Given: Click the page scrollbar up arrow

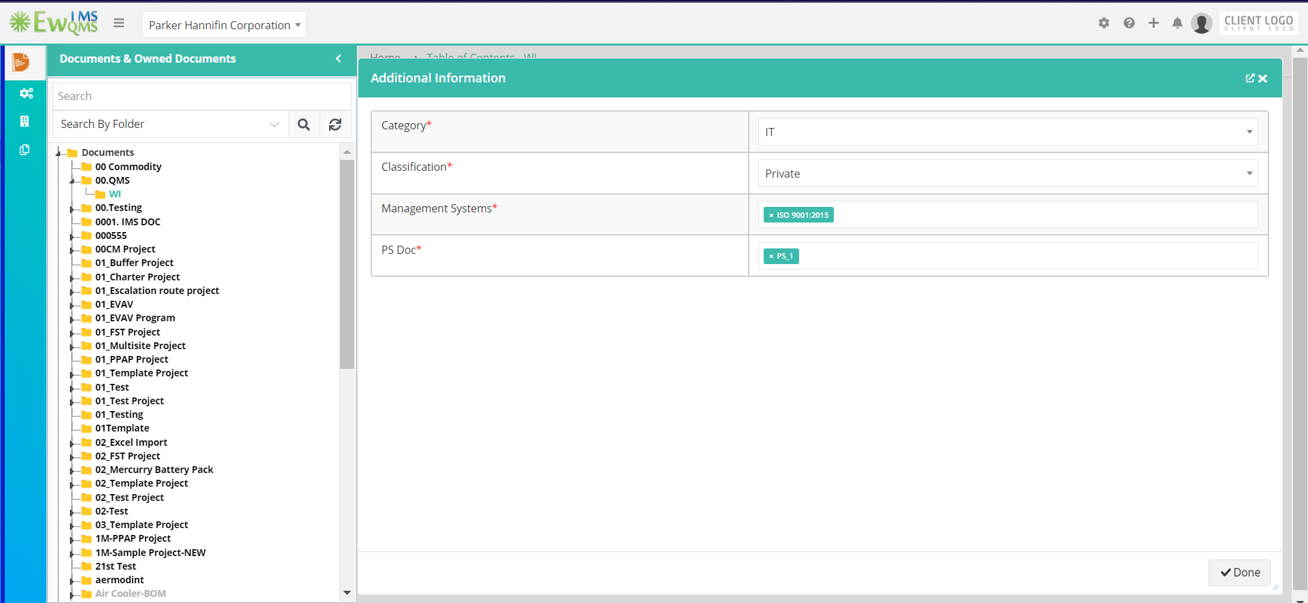Looking at the screenshot, I should click(x=1300, y=50).
